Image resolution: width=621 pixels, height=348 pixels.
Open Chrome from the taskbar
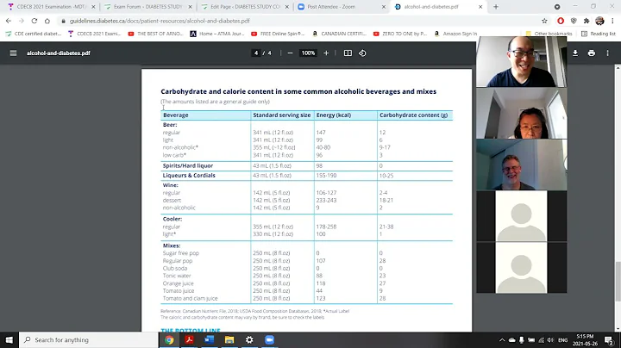pyautogui.click(x=169, y=339)
